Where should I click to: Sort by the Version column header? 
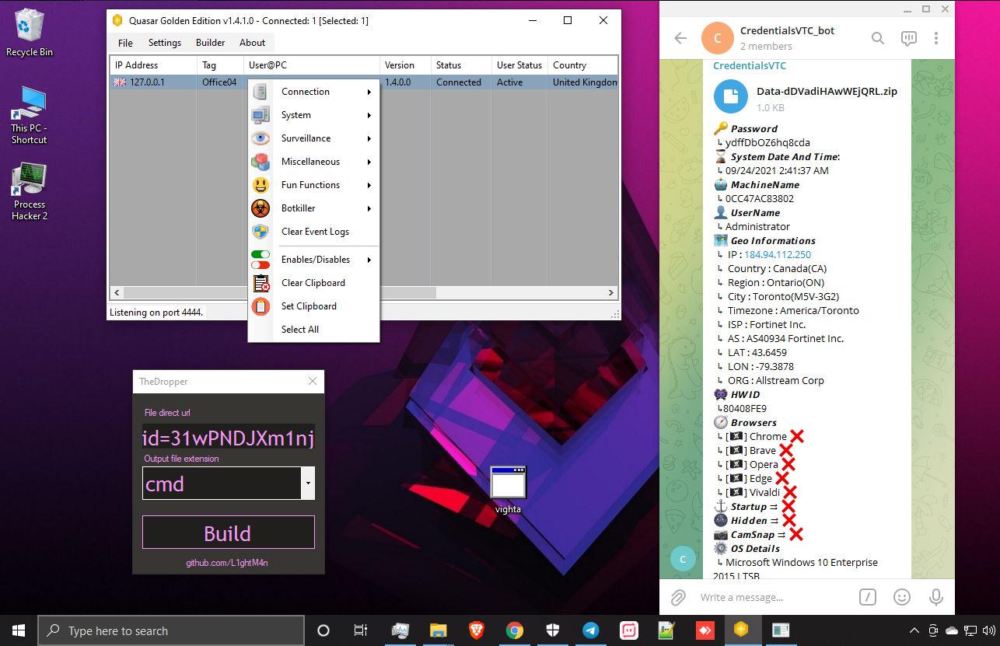[x=404, y=65]
